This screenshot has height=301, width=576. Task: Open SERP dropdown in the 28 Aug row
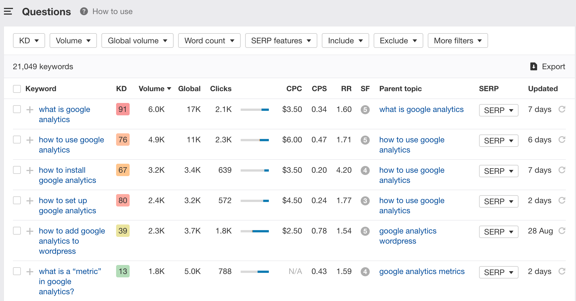pos(499,232)
